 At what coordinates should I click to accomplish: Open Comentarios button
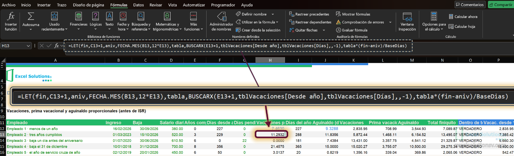coord(469,4)
